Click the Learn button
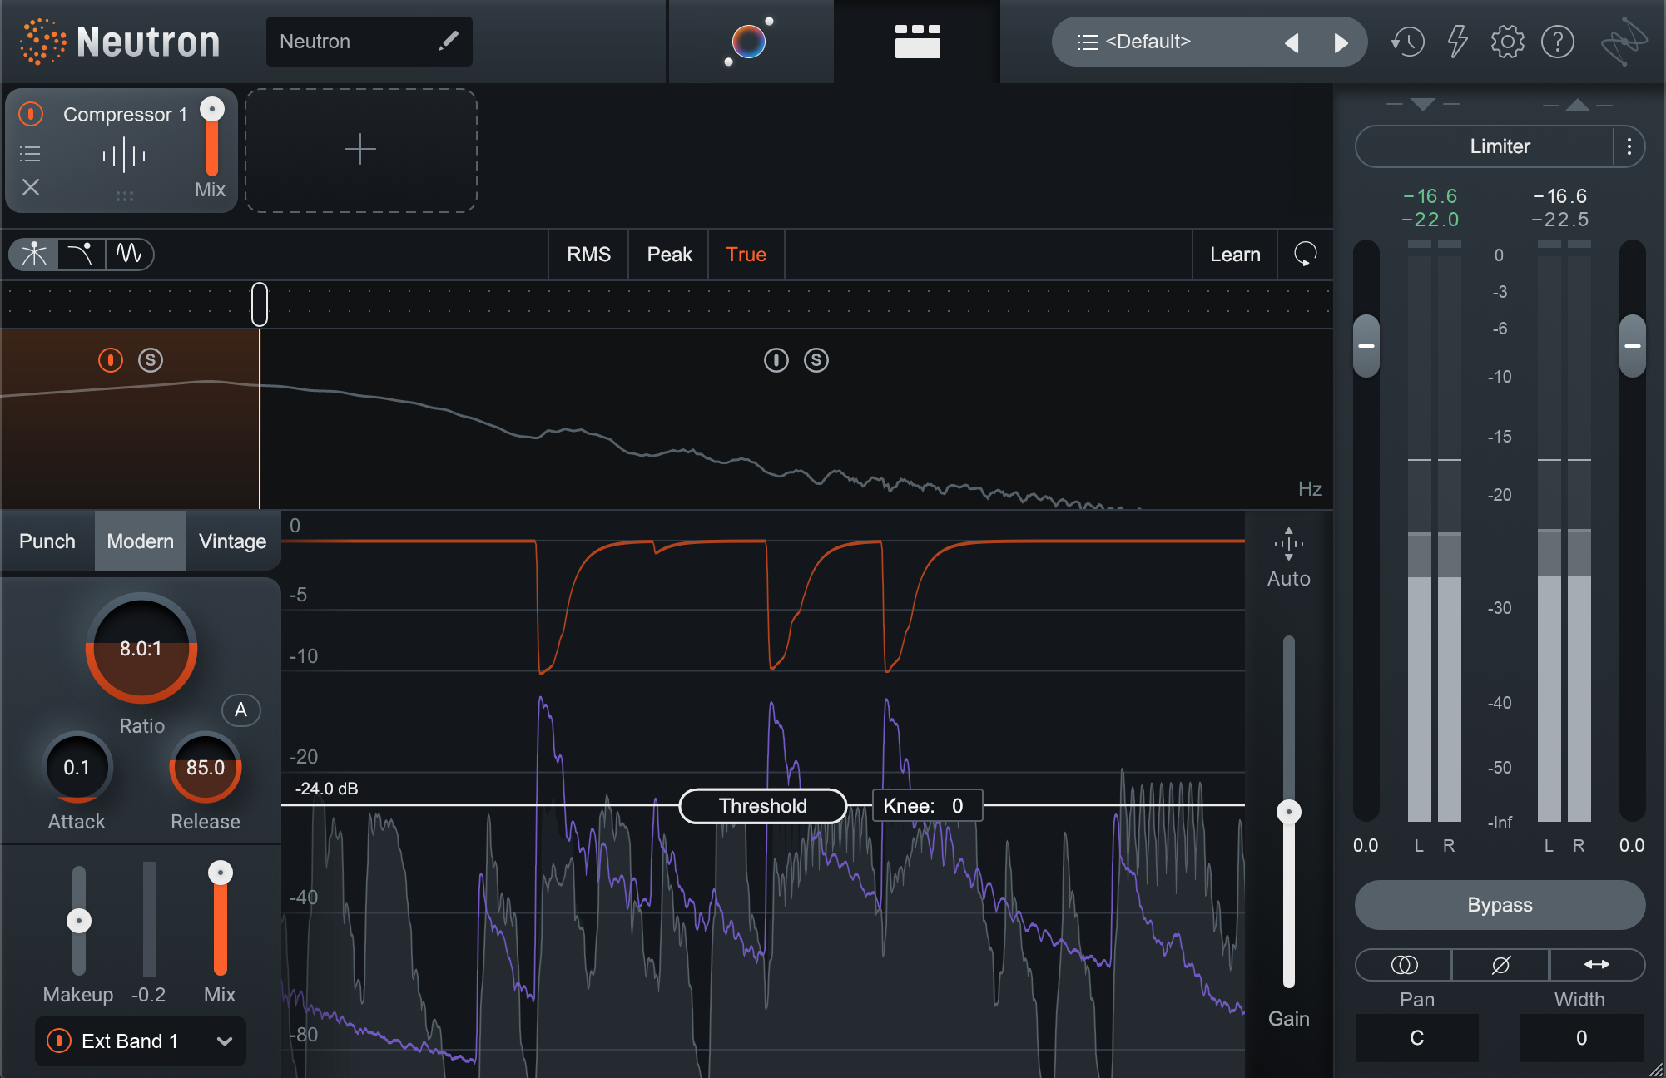This screenshot has height=1078, width=1666. [1235, 254]
